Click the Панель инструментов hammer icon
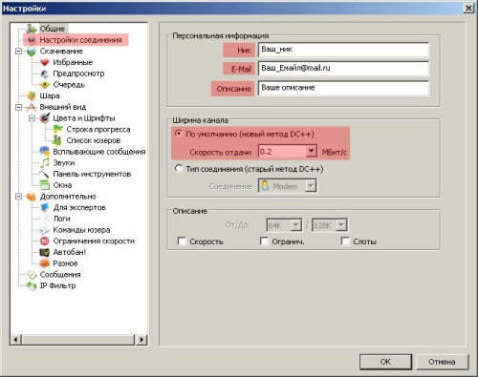The height and width of the screenshot is (377, 478). point(44,174)
